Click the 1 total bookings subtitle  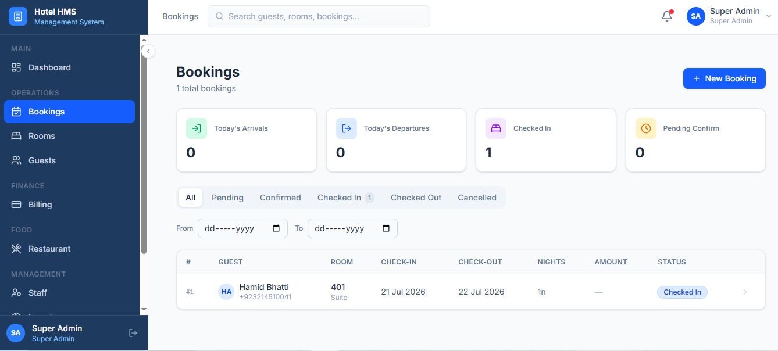206,88
